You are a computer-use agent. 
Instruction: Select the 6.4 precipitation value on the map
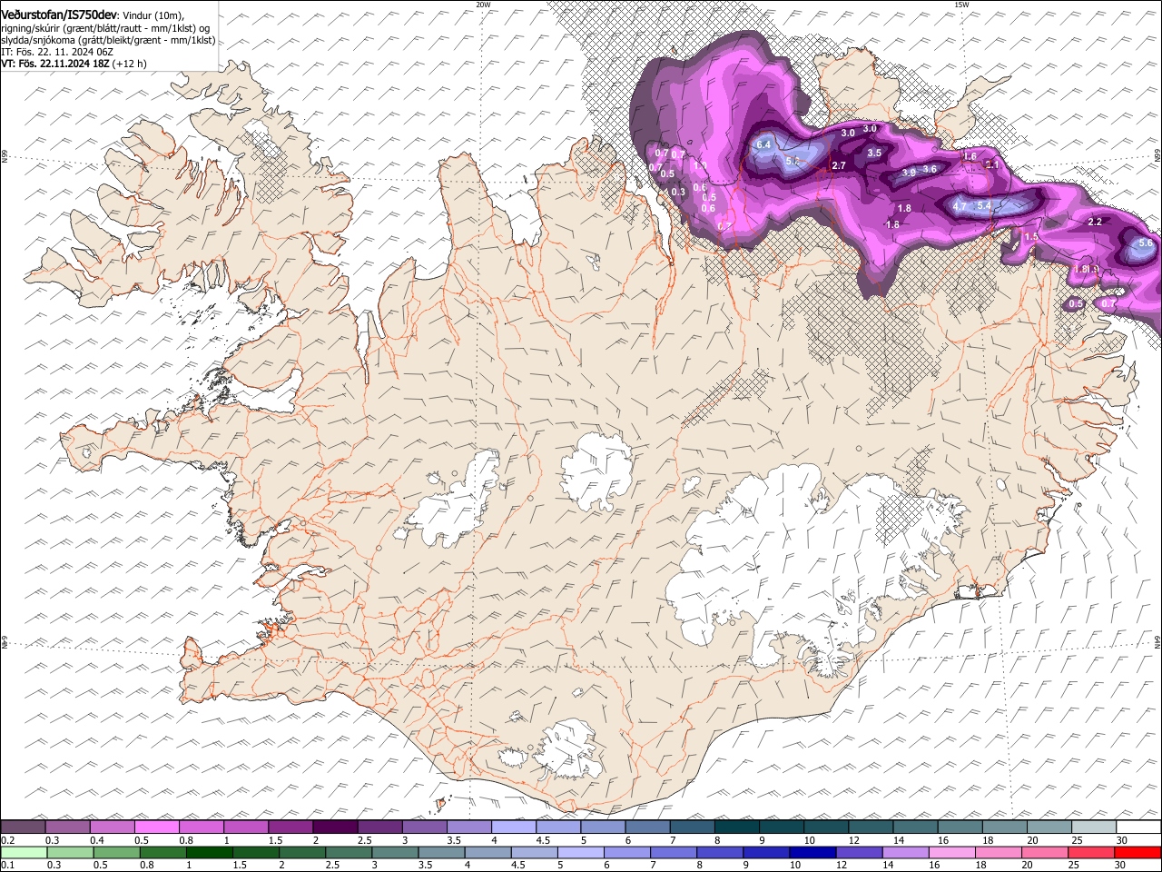pyautogui.click(x=763, y=144)
